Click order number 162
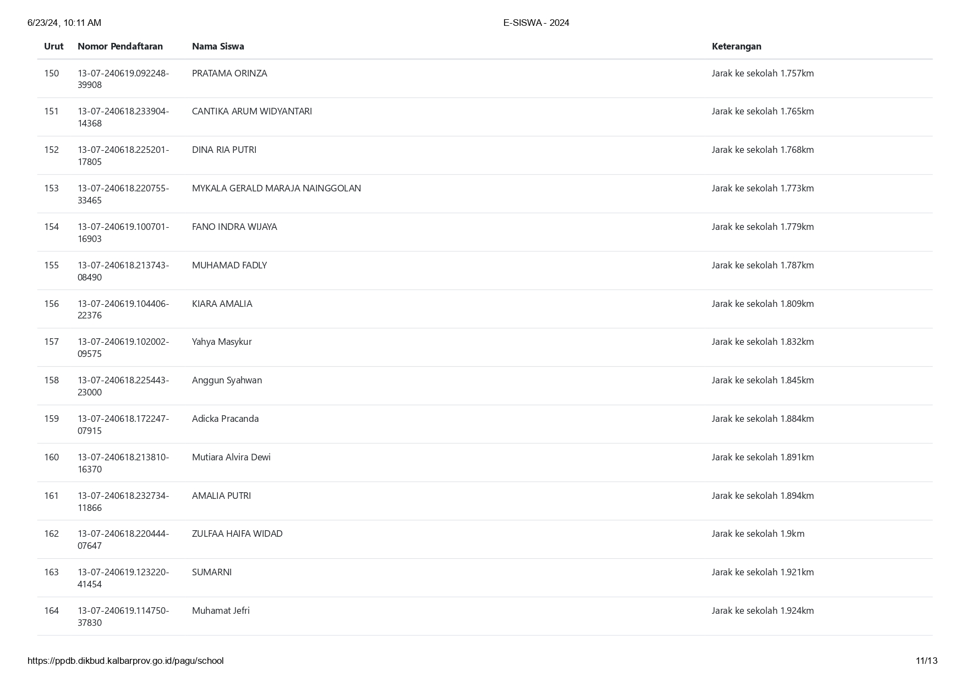 [x=51, y=533]
